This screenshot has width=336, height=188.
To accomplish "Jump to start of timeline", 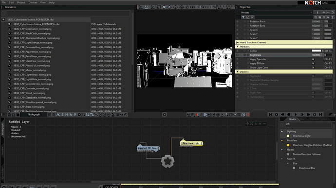I will pyautogui.click(x=270, y=115).
